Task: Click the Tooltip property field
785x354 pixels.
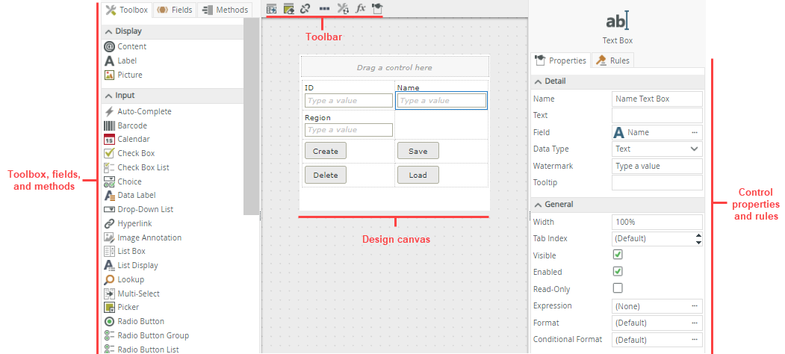Action: [x=657, y=183]
